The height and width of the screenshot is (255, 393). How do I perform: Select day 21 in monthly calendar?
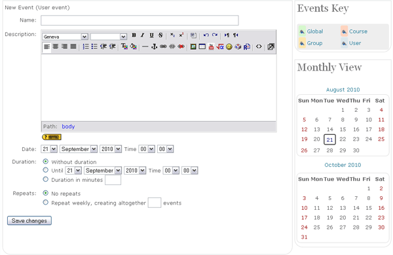click(x=329, y=140)
